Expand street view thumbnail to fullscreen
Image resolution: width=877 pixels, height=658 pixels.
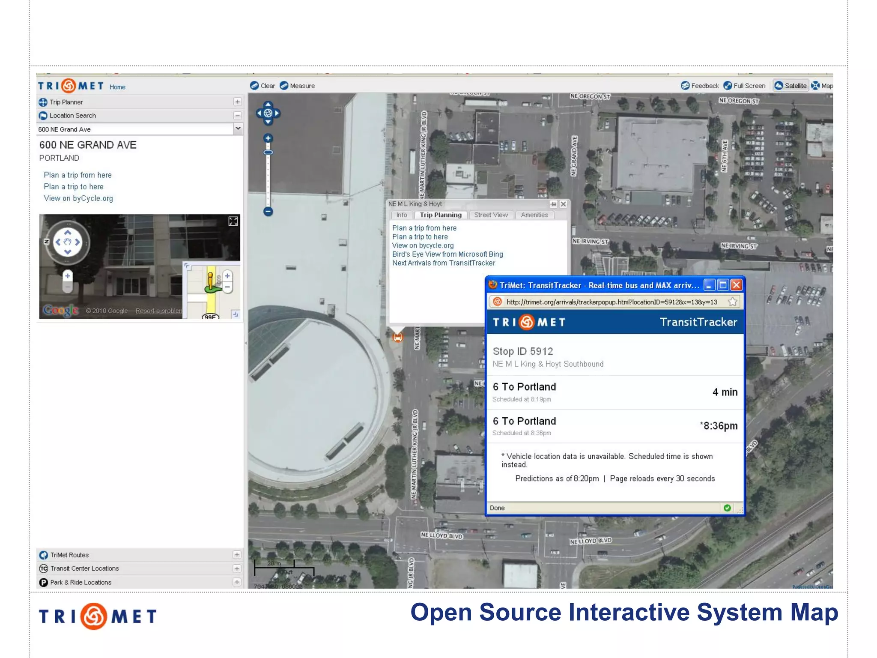click(x=233, y=221)
